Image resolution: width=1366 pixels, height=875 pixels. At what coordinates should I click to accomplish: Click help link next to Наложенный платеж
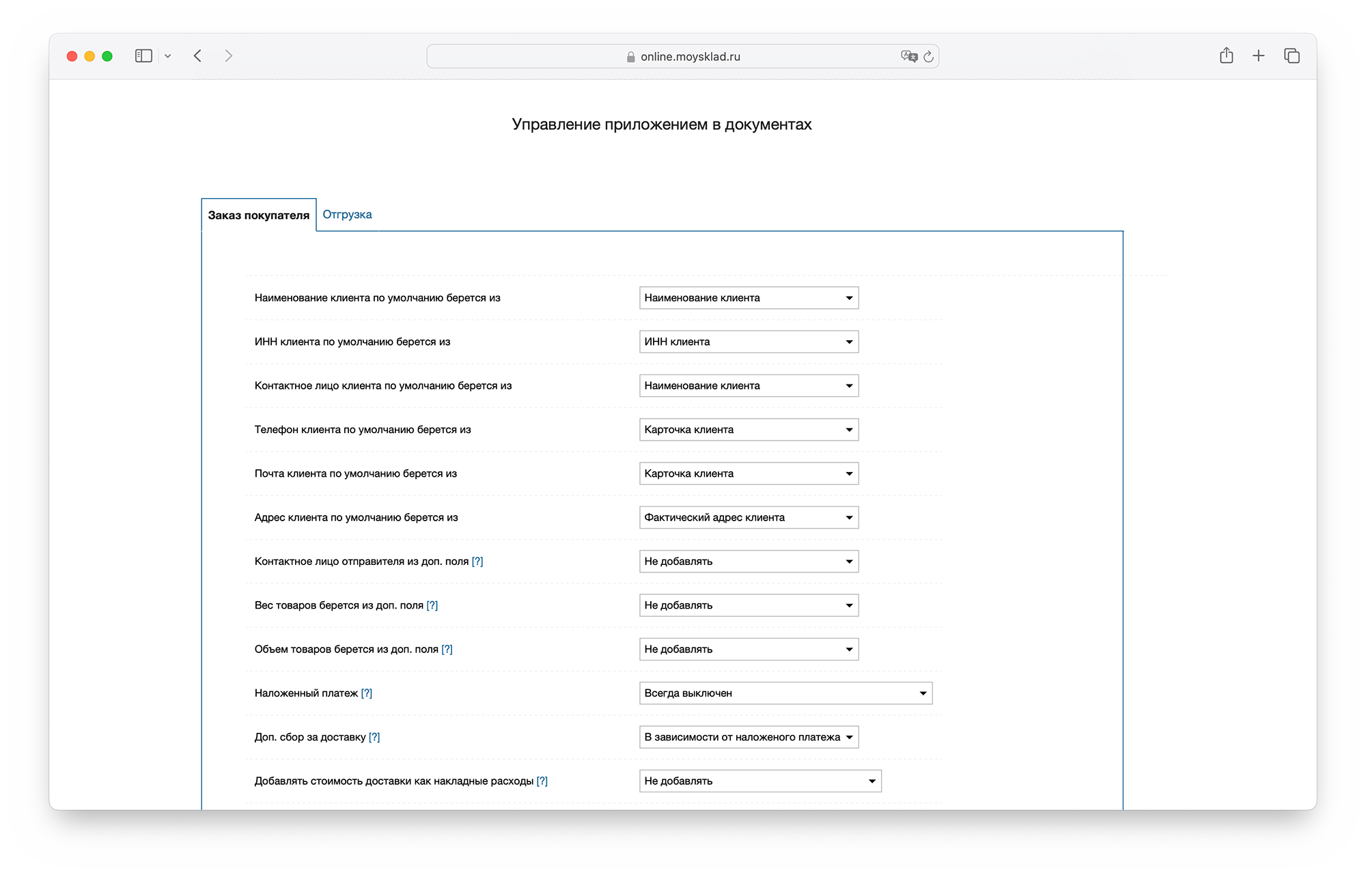pyautogui.click(x=367, y=693)
